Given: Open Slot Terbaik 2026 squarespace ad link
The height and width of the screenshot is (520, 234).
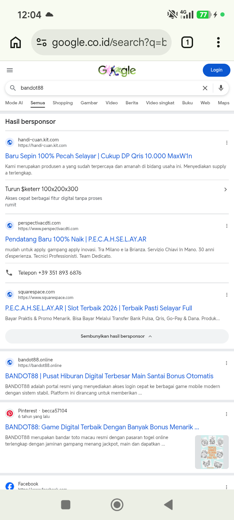Looking at the screenshot, I should pos(98,308).
